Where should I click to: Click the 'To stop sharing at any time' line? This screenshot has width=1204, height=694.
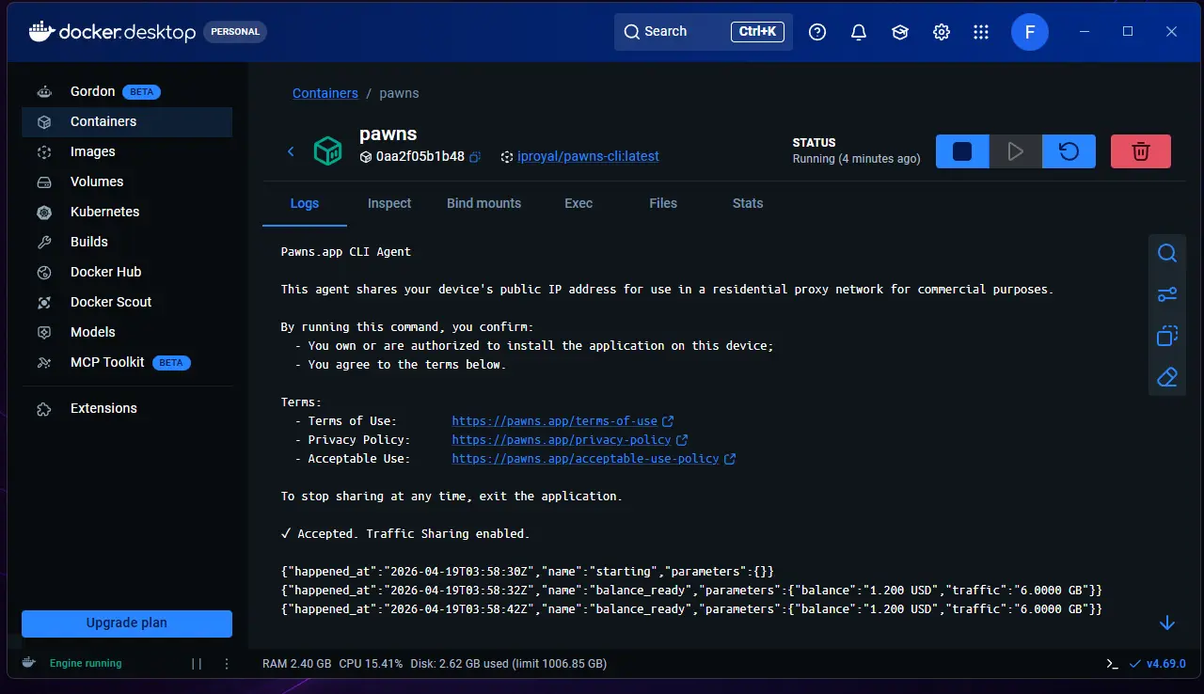pos(451,496)
